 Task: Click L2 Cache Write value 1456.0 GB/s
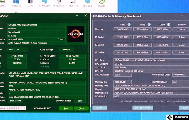pos(142,45)
